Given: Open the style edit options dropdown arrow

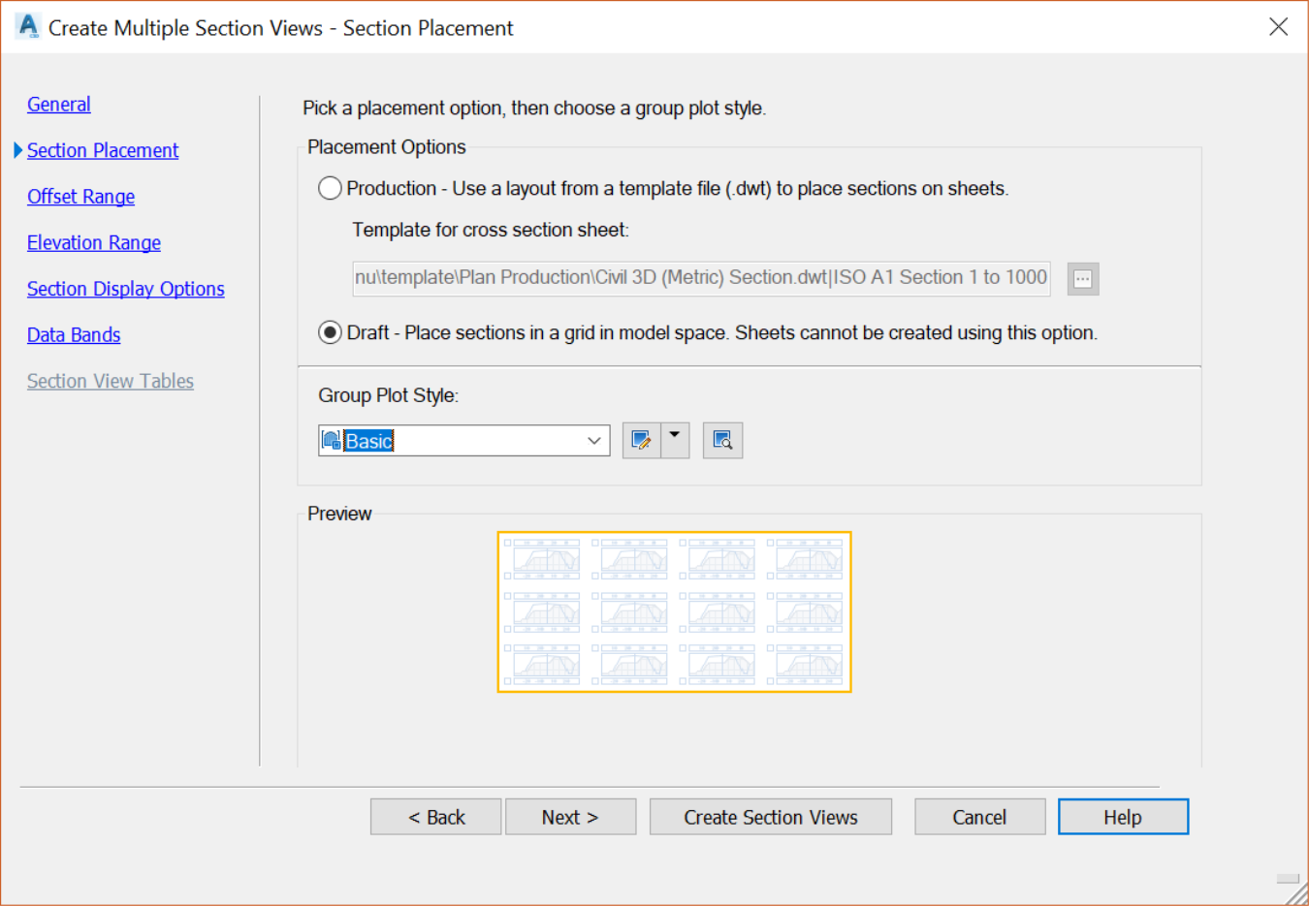Looking at the screenshot, I should coord(675,441).
